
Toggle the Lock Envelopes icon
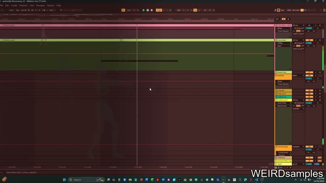click(288, 19)
